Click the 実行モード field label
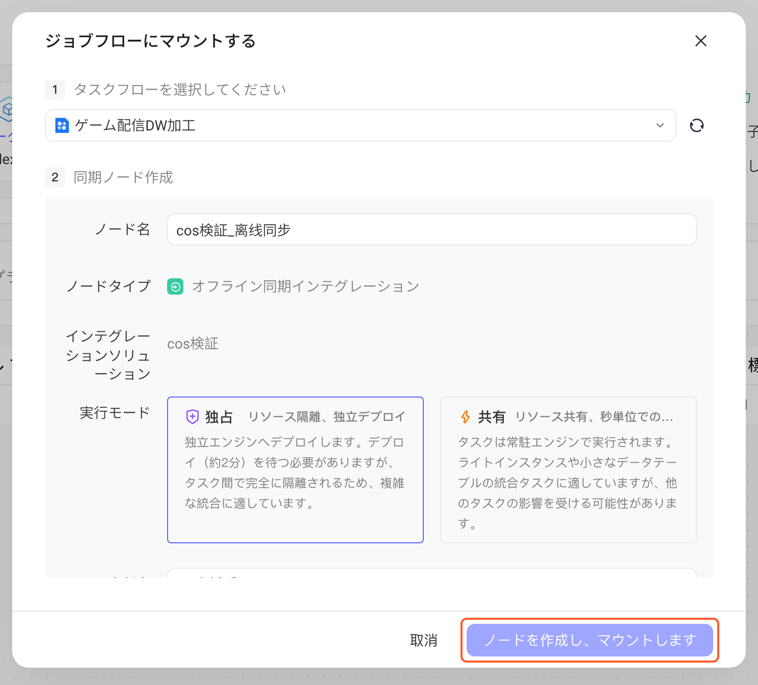This screenshot has height=685, width=758. [115, 413]
